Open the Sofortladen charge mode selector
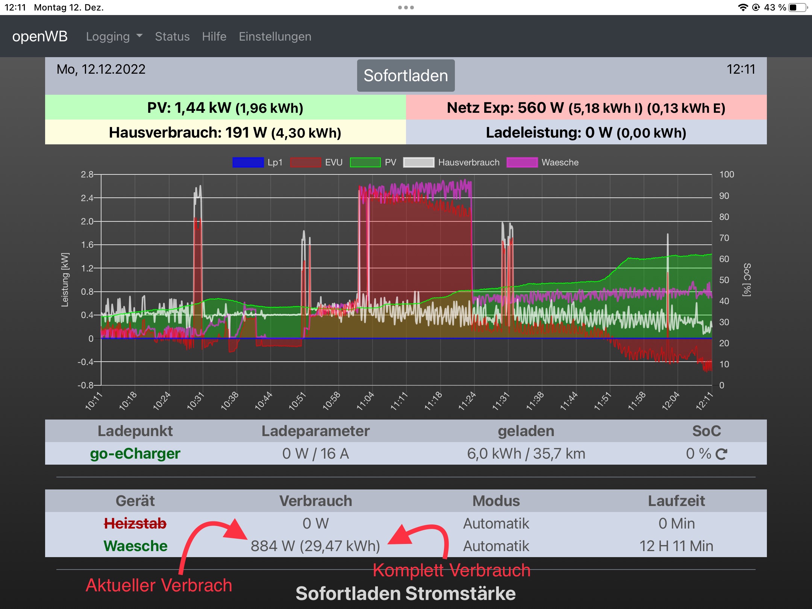812x609 pixels. pos(406,76)
